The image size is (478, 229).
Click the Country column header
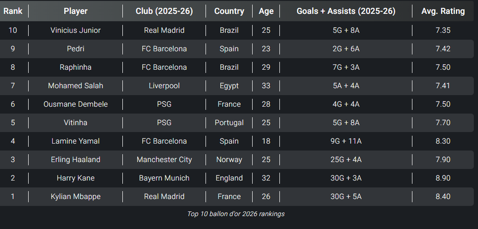(x=229, y=11)
